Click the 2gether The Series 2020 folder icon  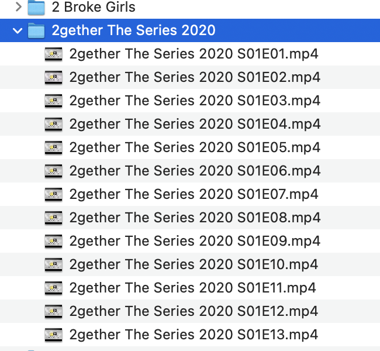pyautogui.click(x=36, y=30)
